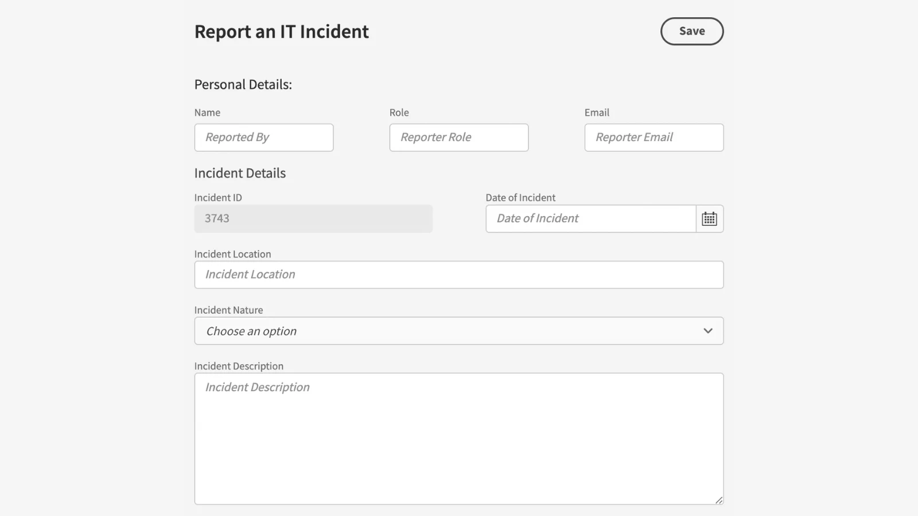
Task: Focus the Incident Location input
Action: pyautogui.click(x=459, y=275)
